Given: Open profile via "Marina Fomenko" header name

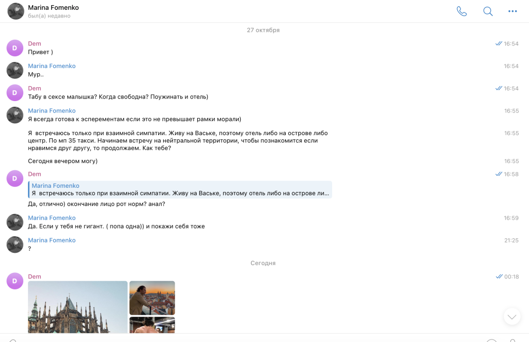Looking at the screenshot, I should point(53,8).
